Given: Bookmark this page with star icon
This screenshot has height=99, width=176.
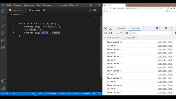Looking at the screenshot, I should tap(161, 8).
